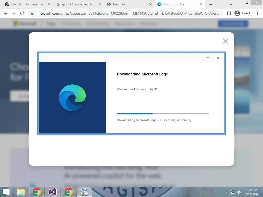Close the New Tab tab
Screen dimensions: 263x197
(x=151, y=5)
